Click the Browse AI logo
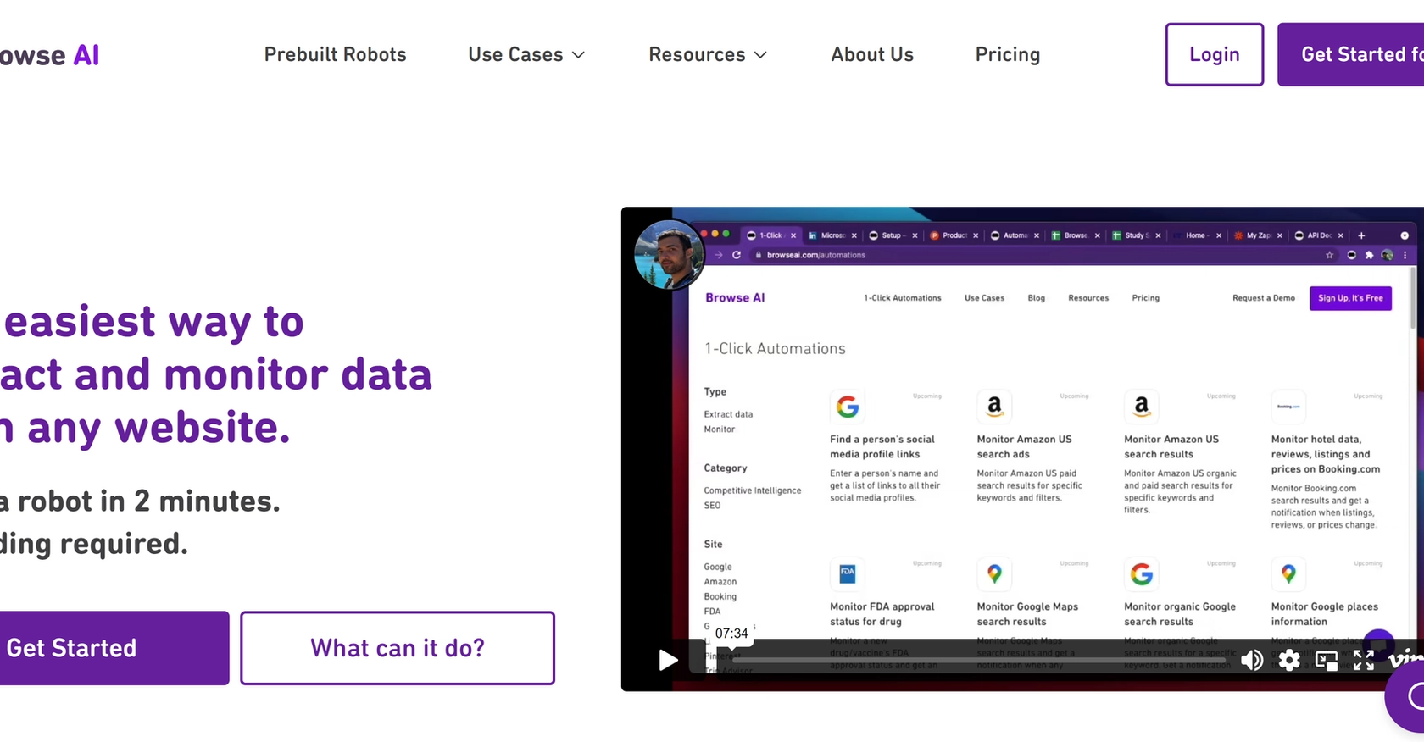The width and height of the screenshot is (1424, 742). pyautogui.click(x=49, y=55)
